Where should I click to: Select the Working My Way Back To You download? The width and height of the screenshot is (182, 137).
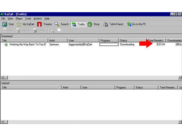click(28, 44)
